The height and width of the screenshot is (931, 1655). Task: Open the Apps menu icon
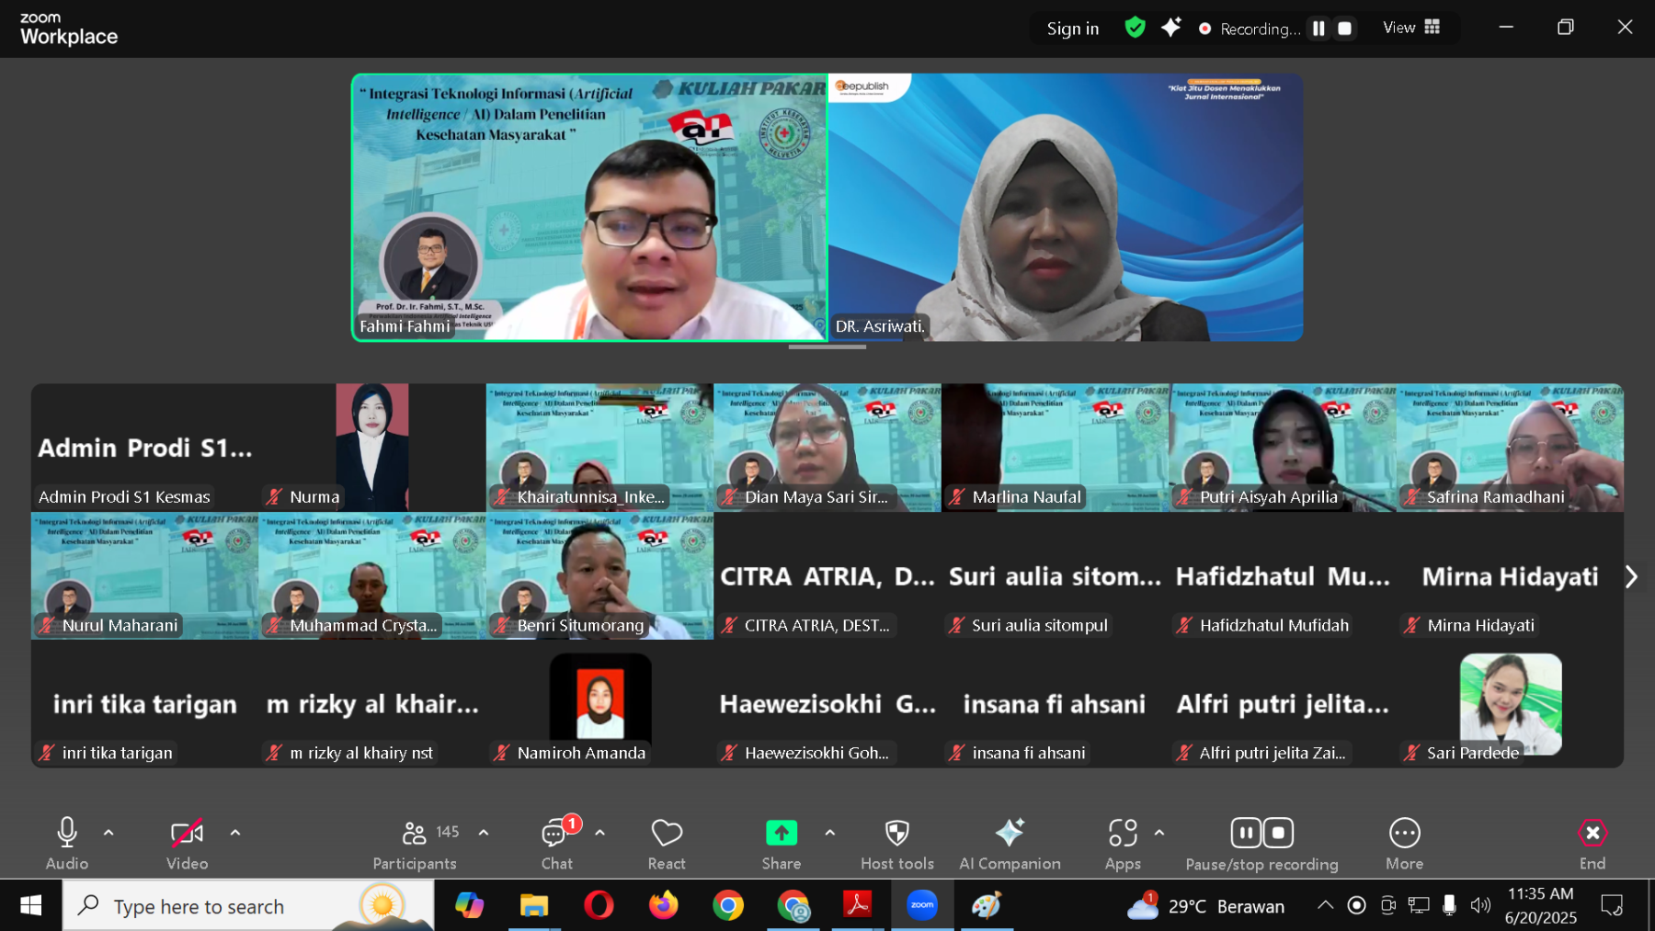pos(1122,841)
